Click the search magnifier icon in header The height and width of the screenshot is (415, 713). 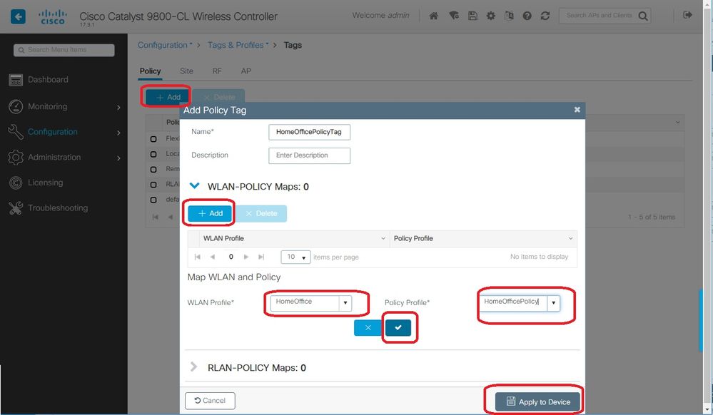pos(643,16)
